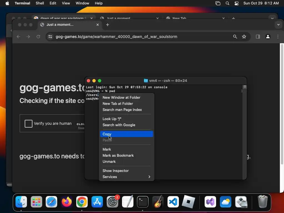
Task: Click the address bar URL
Action: click(x=116, y=37)
